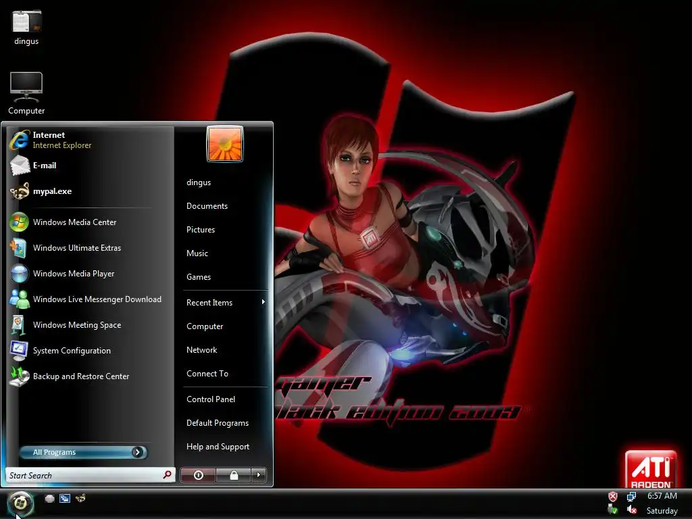Open the Windows Media Center icon
This screenshot has height=519, width=692.
click(20, 222)
